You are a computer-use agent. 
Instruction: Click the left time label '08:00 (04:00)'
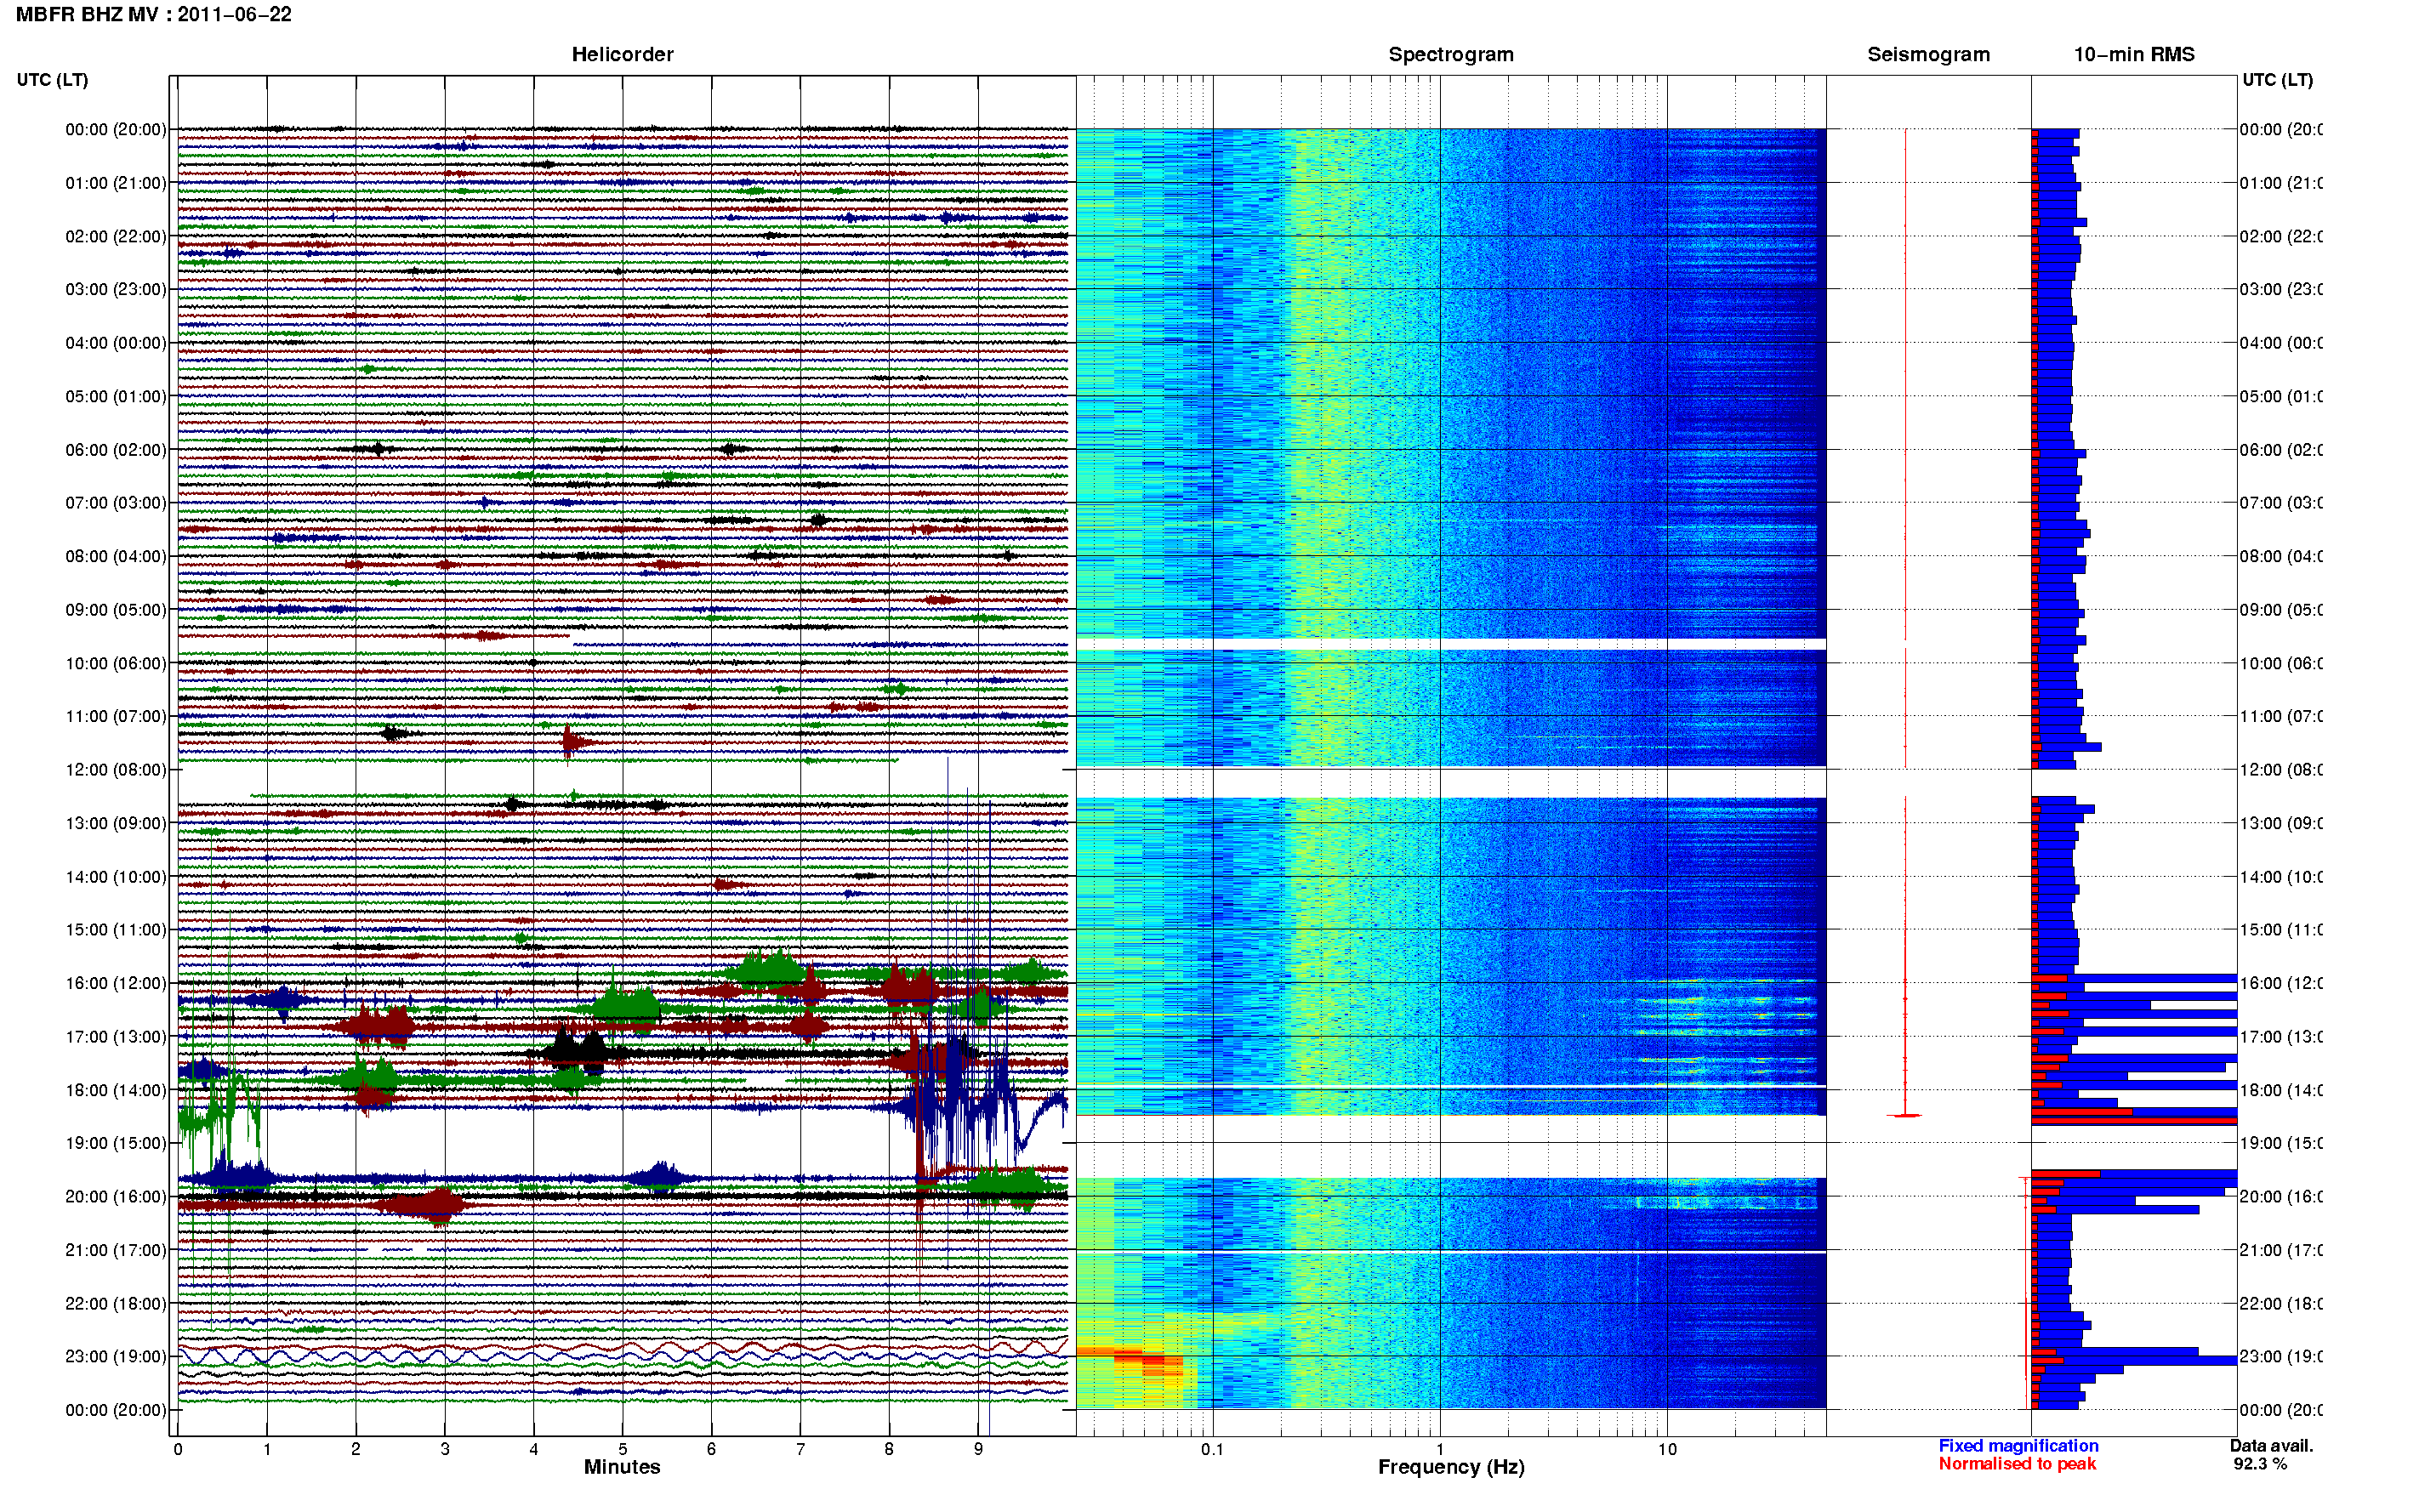click(116, 556)
